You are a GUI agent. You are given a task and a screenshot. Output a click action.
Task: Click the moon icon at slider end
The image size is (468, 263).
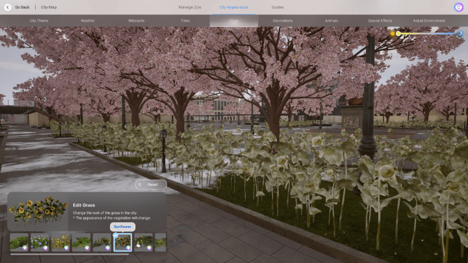click(x=460, y=34)
